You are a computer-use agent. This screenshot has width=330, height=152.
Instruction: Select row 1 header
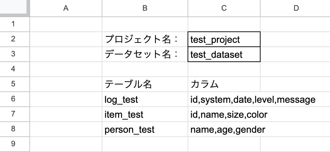pyautogui.click(x=14, y=24)
